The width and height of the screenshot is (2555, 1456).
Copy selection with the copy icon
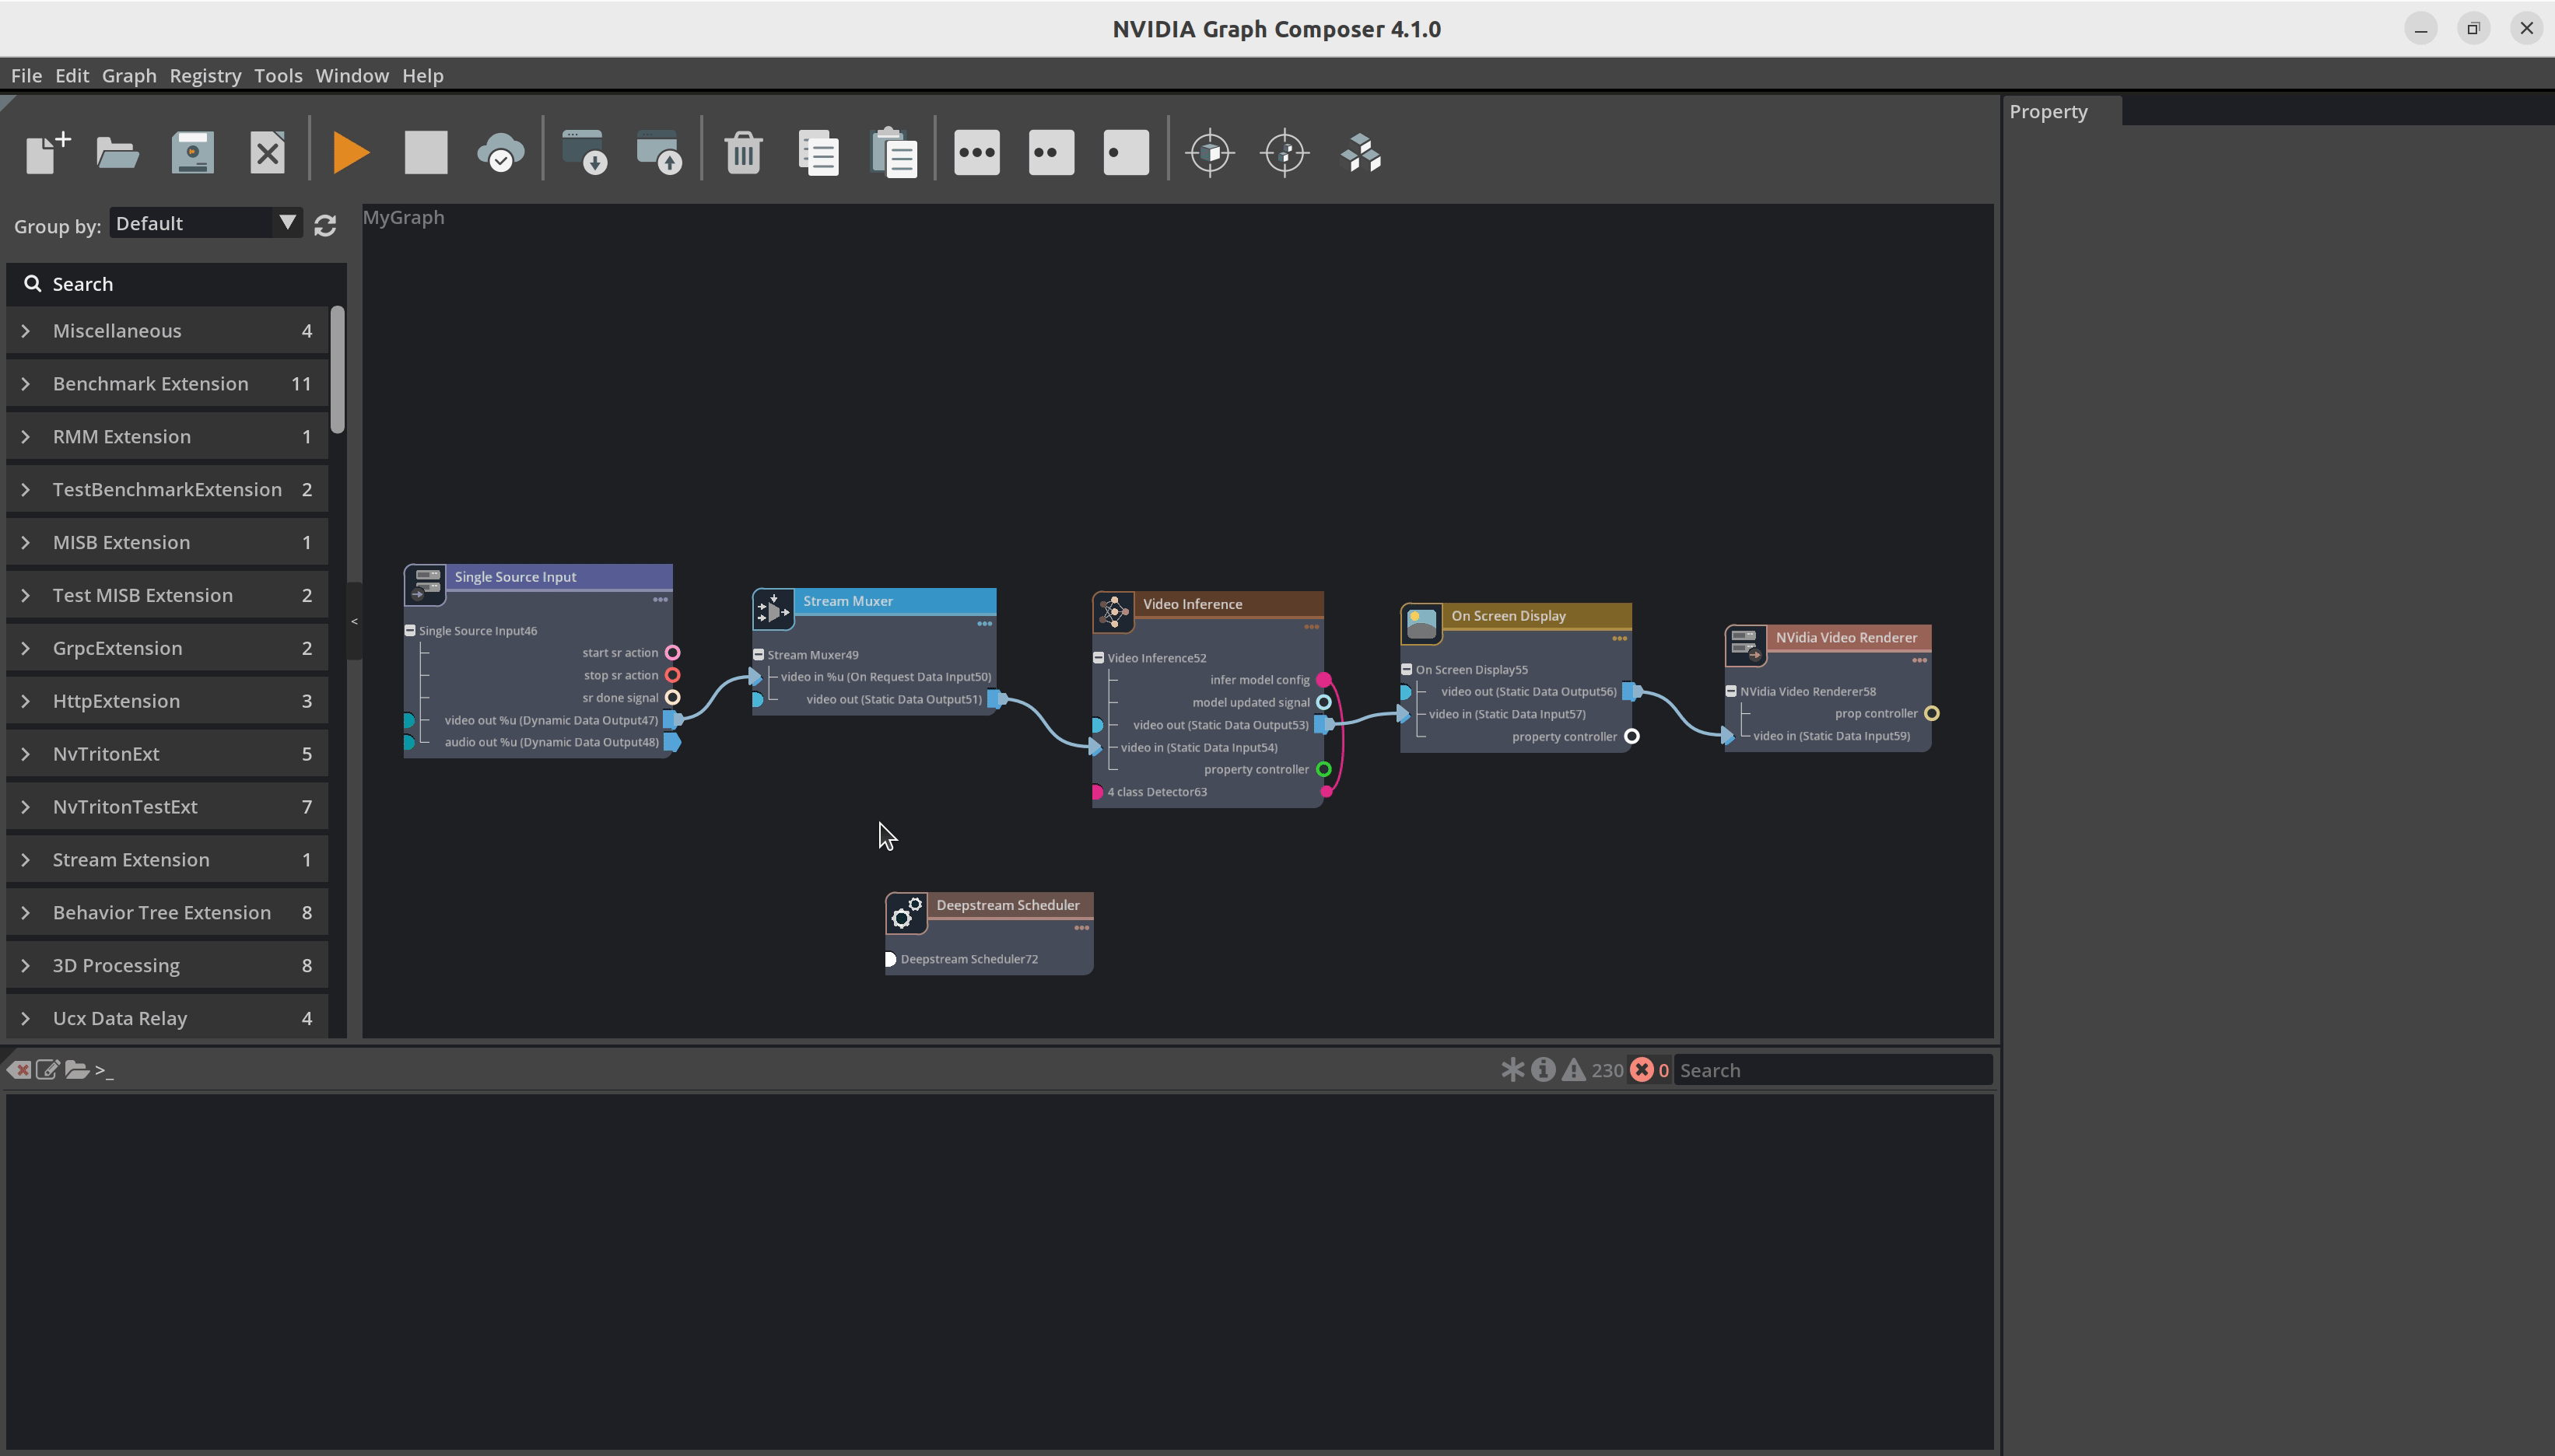819,153
